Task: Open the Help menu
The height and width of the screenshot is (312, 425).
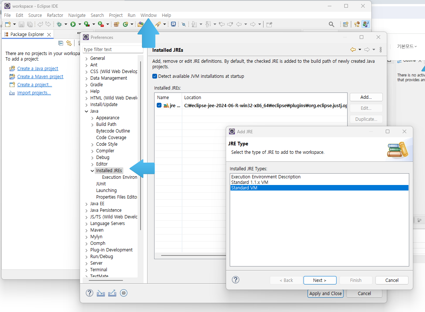Action: tap(166, 15)
